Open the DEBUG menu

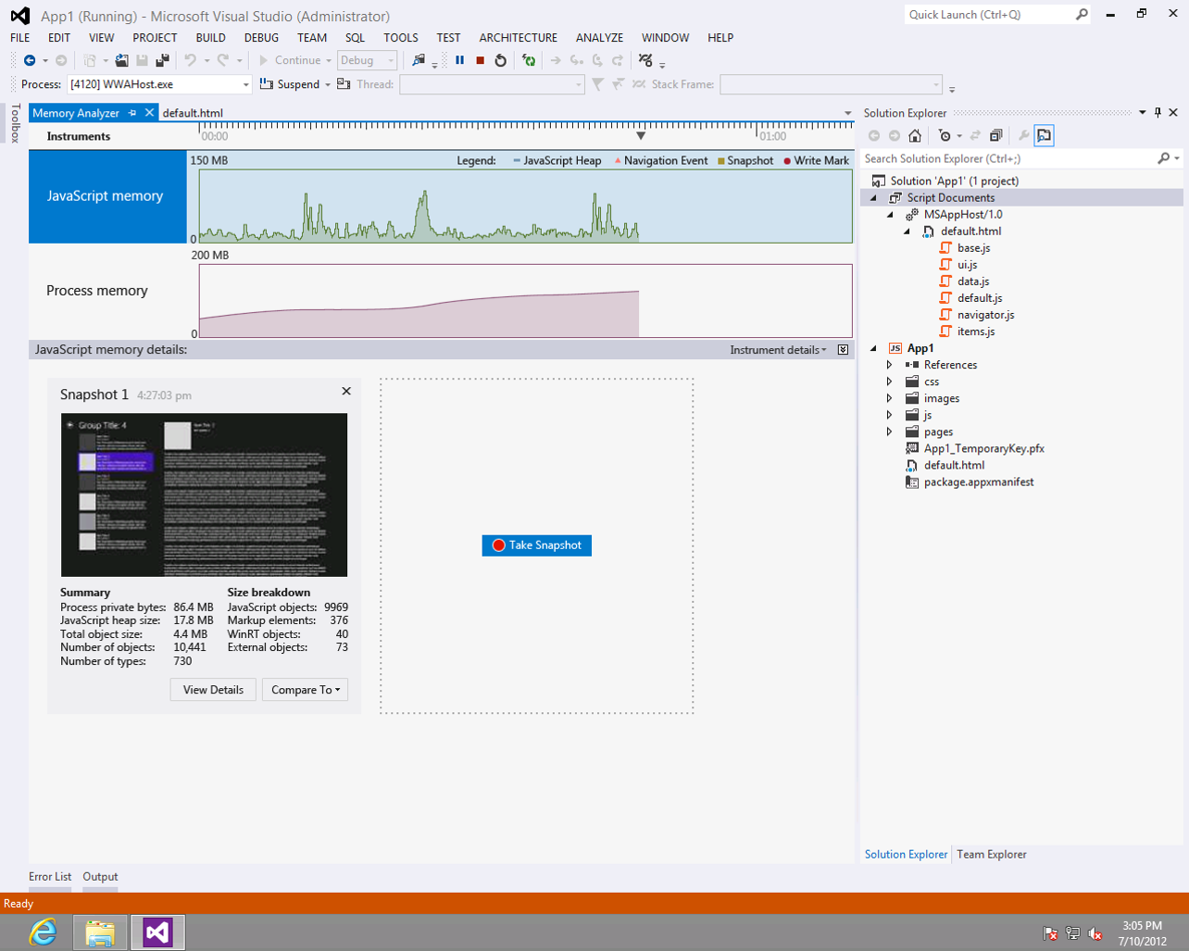261,38
